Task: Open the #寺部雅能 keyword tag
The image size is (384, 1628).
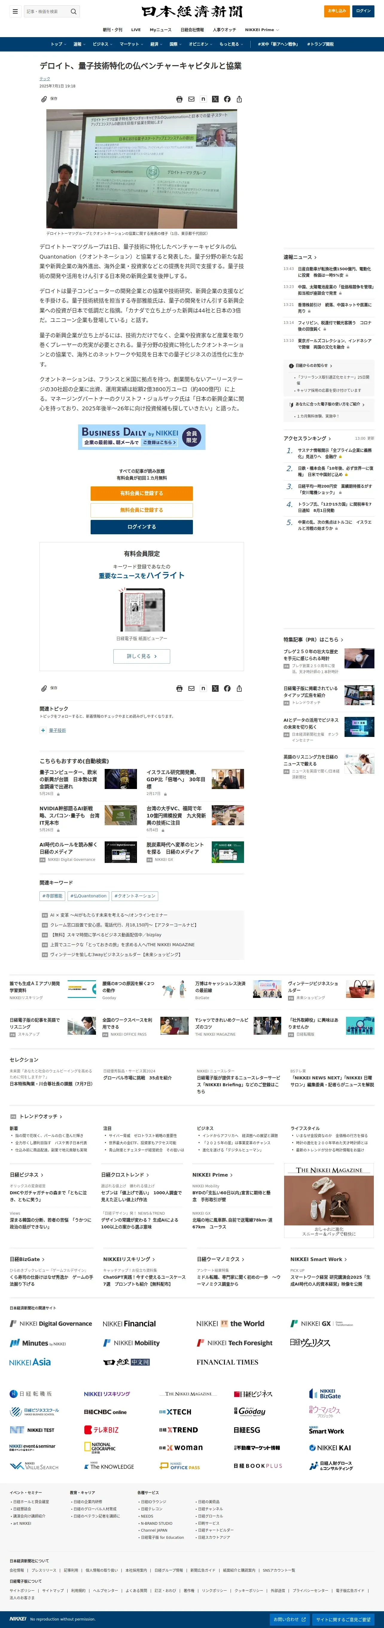Action: 52,896
